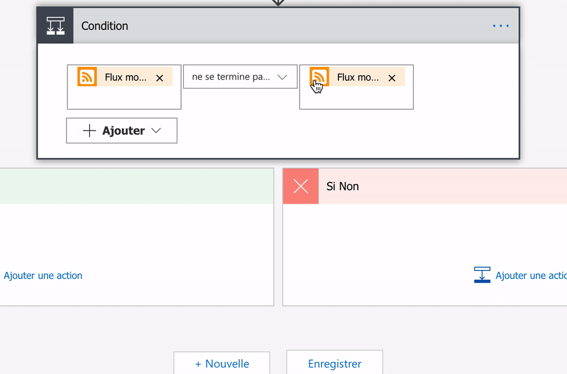
Task: Select the left Flux mo... token label
Action: pos(126,77)
